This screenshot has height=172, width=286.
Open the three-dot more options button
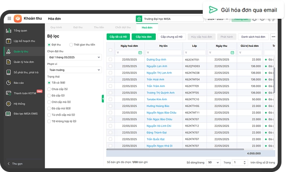coord(273,37)
